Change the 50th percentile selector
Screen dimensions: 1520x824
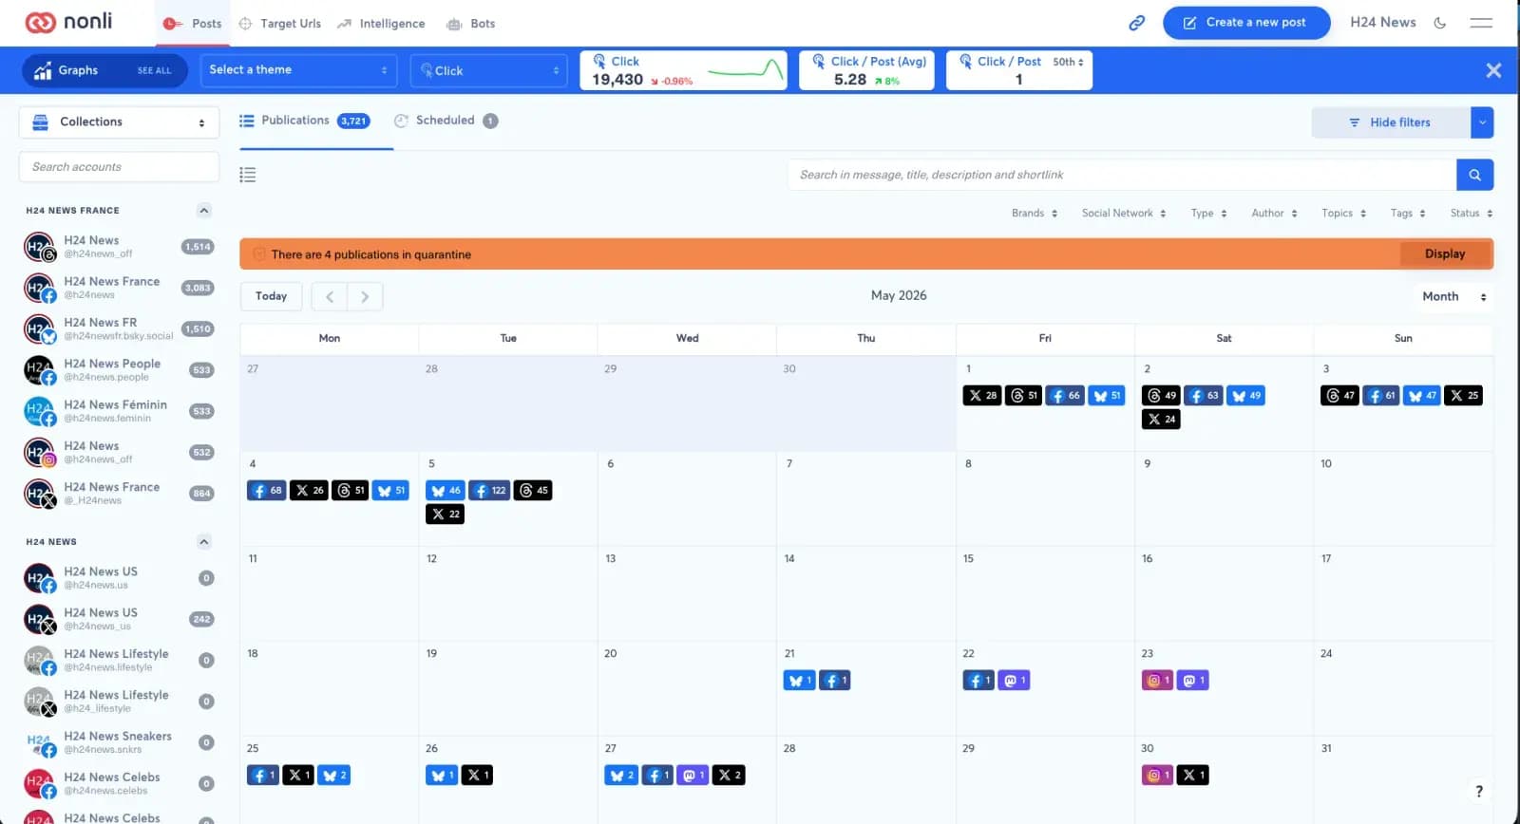coord(1068,62)
